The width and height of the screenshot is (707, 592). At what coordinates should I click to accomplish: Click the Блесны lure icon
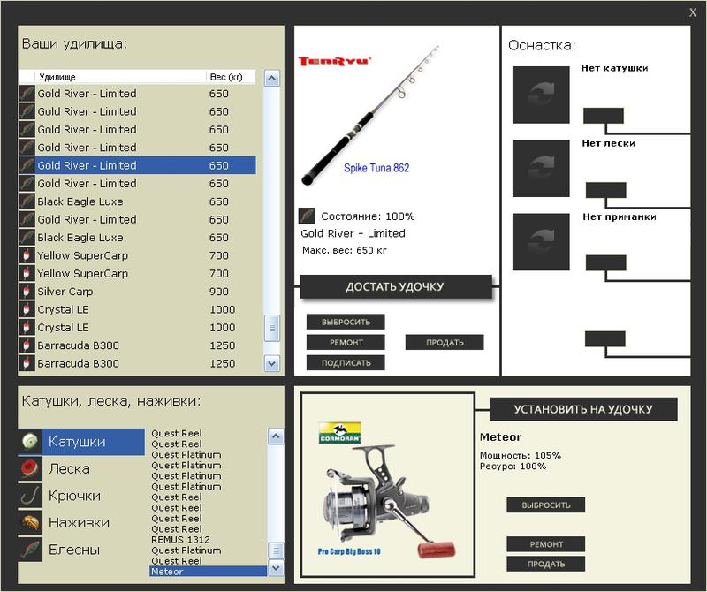(30, 550)
